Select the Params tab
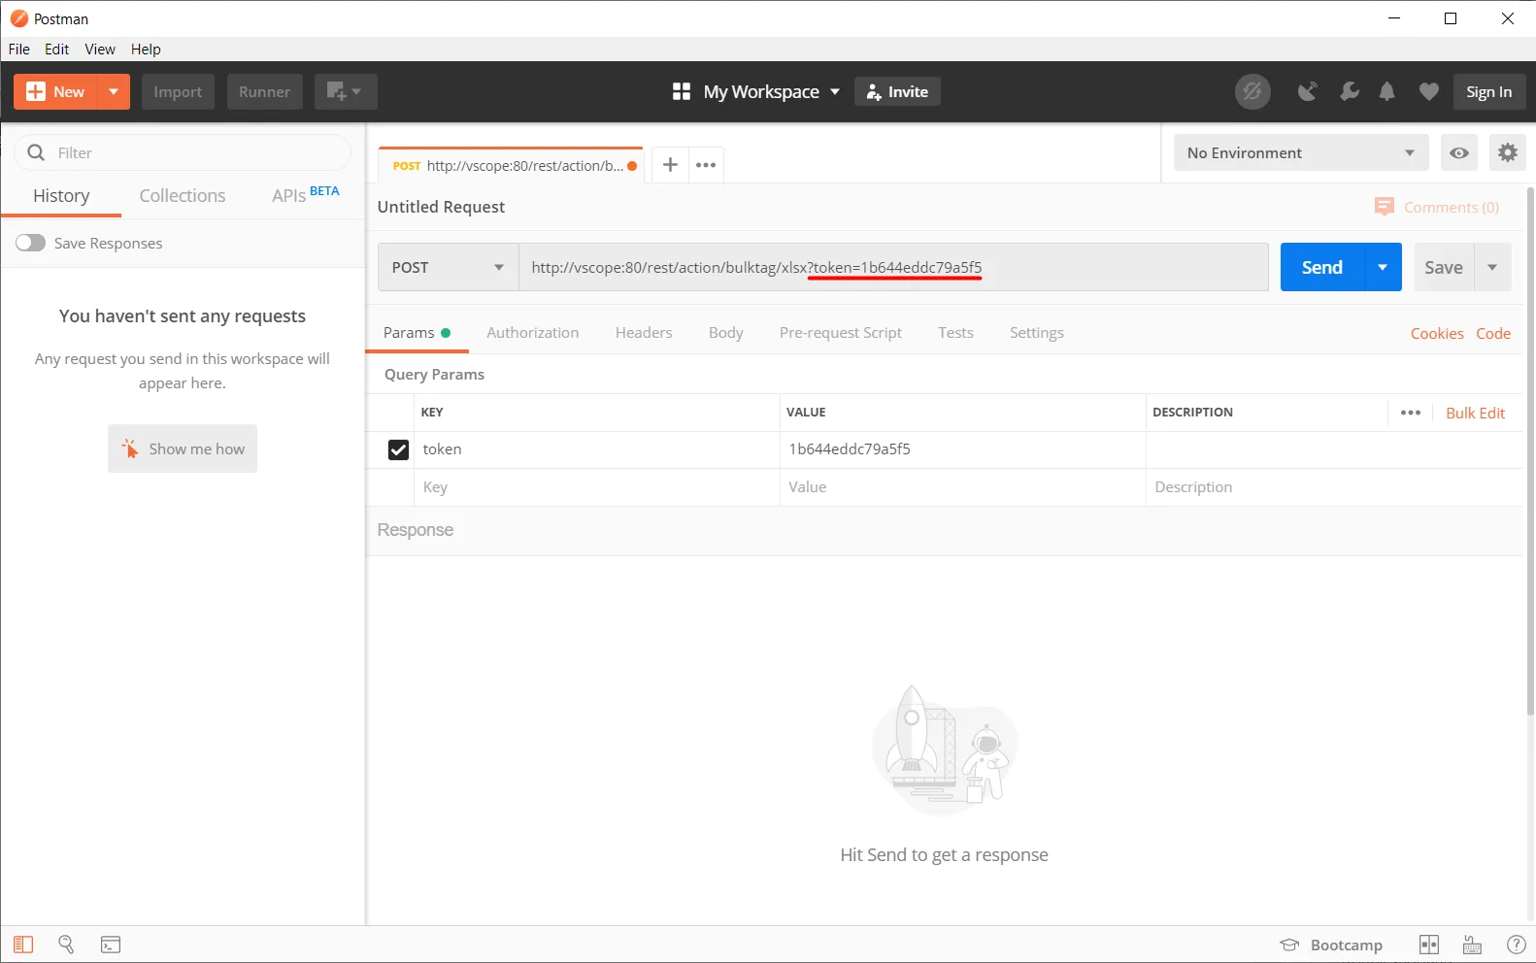Viewport: 1536px width, 963px height. pos(417,332)
